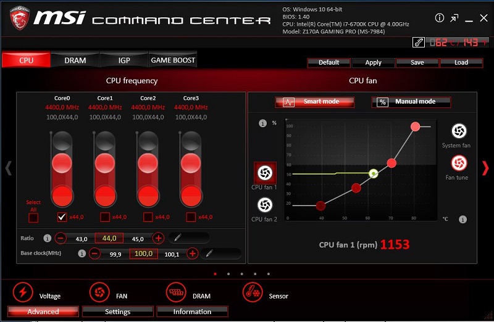Viewport: 494px width, 322px height.
Task: Open the Sensor thermometer icon
Action: [x=253, y=292]
